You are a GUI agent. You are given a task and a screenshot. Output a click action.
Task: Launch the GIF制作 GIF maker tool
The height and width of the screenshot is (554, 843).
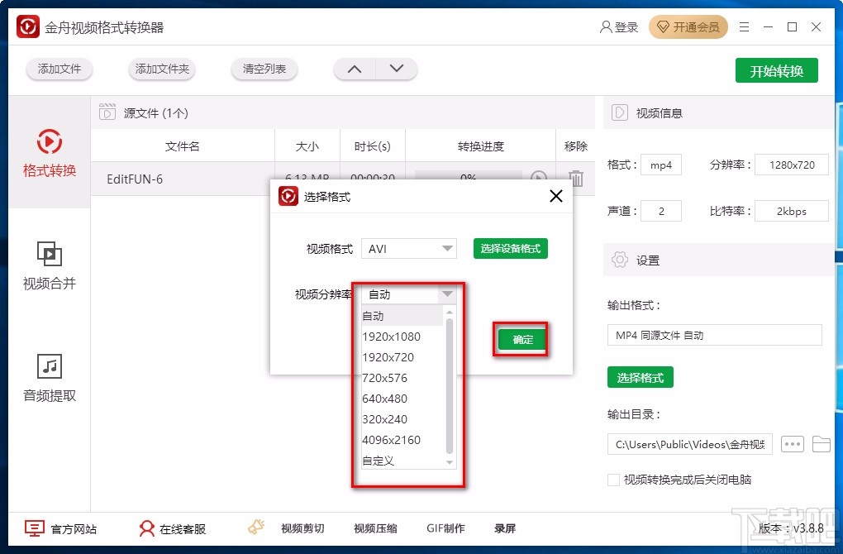445,527
